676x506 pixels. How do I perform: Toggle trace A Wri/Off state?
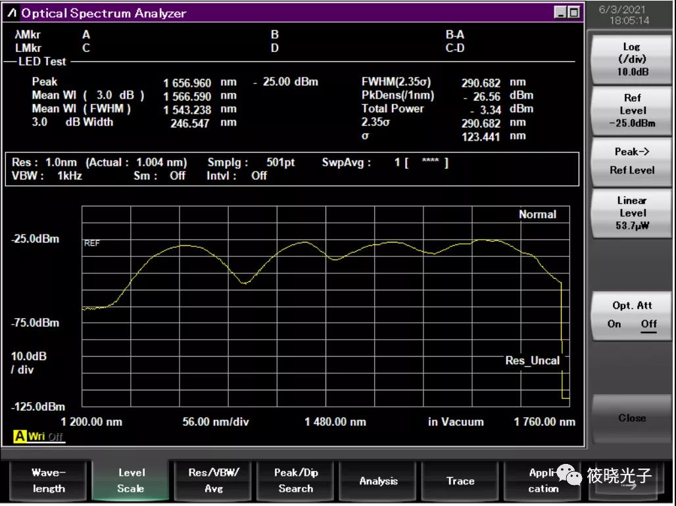pos(46,436)
